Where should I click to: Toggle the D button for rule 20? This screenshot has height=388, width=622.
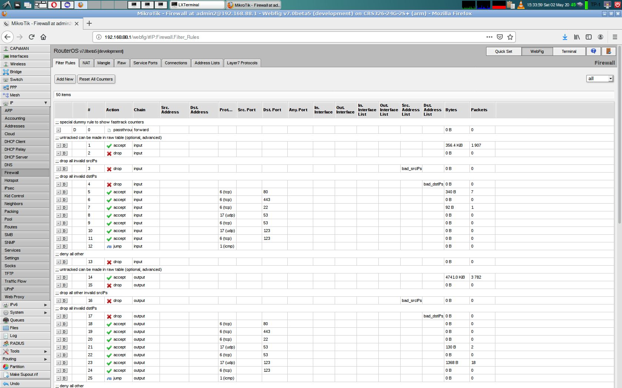64,340
